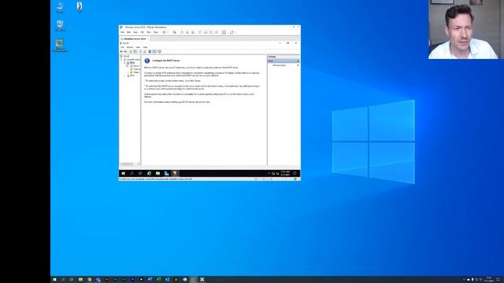504x283 pixels.
Task: Open the DHCP console Help menu
Action: [x=145, y=47]
